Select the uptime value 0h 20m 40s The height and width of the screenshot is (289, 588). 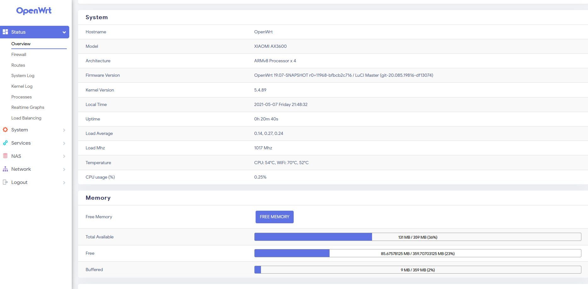[266, 119]
